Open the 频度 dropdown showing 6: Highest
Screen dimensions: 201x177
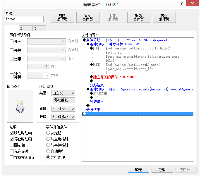[x=63, y=117]
